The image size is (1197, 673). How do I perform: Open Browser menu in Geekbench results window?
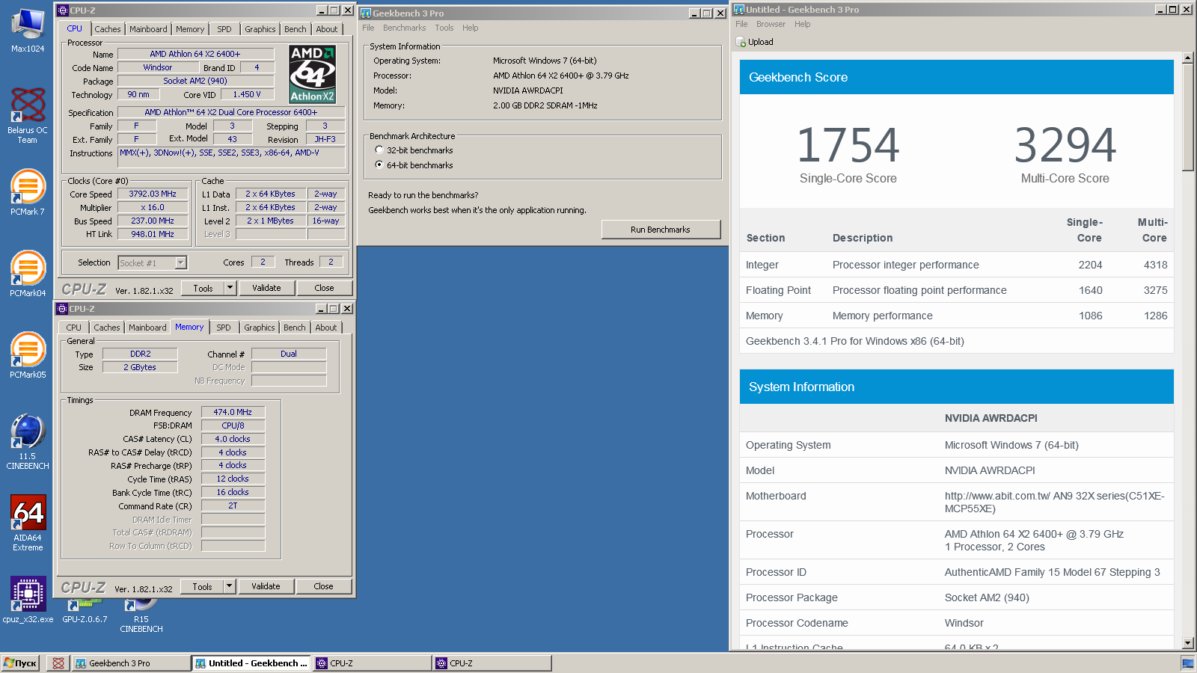pos(771,24)
